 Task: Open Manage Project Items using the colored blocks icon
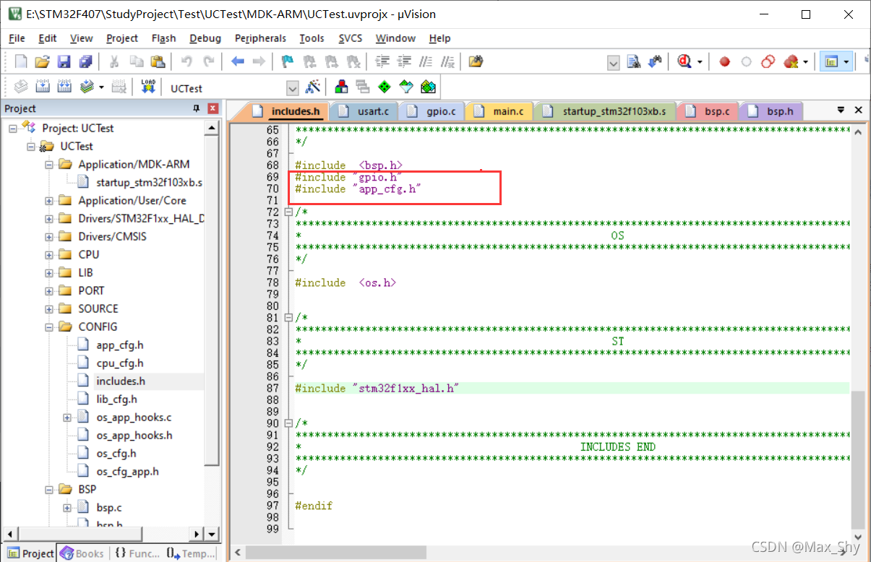pos(341,87)
